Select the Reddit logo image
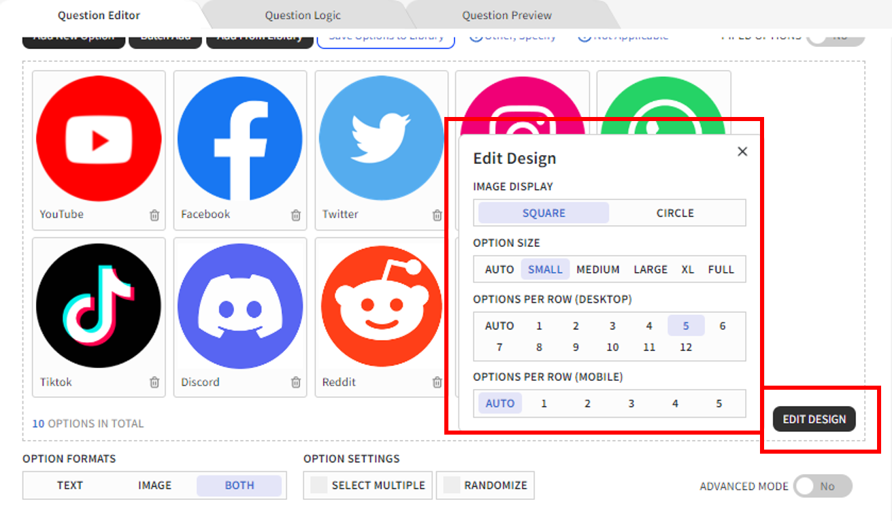The height and width of the screenshot is (521, 892). coord(382,305)
